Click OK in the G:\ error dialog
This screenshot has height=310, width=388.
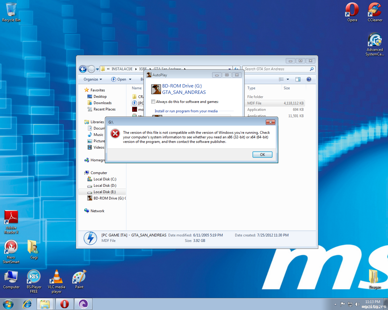[x=263, y=155]
